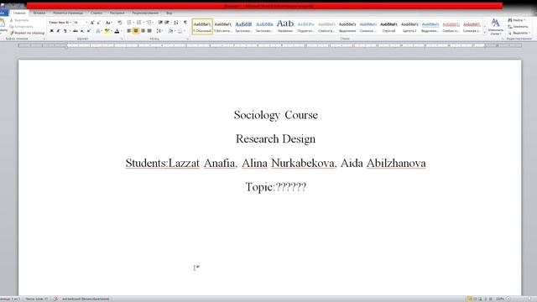The image size is (537, 302).
Task: Open multilevel list options
Action: tap(149, 23)
